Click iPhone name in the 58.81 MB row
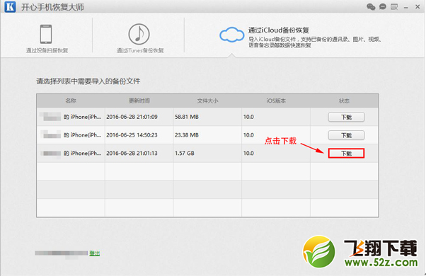 (71, 117)
